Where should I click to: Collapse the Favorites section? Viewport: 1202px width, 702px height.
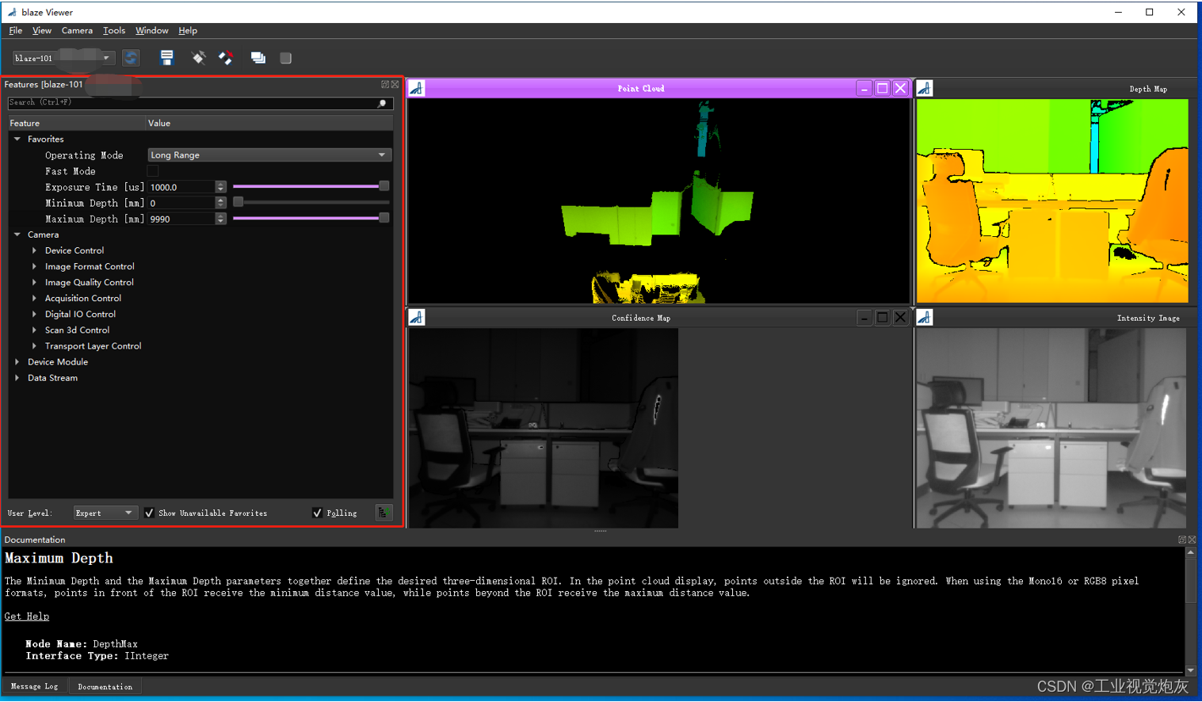tap(17, 139)
